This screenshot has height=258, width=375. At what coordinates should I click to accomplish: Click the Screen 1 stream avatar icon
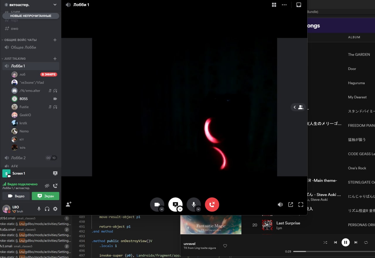pos(6,173)
